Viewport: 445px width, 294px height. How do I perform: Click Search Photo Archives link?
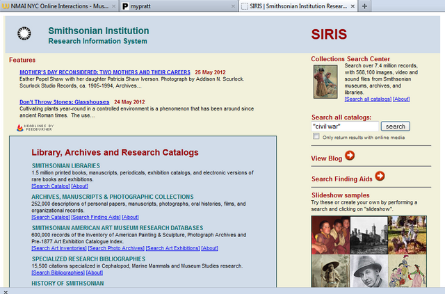[x=116, y=248]
